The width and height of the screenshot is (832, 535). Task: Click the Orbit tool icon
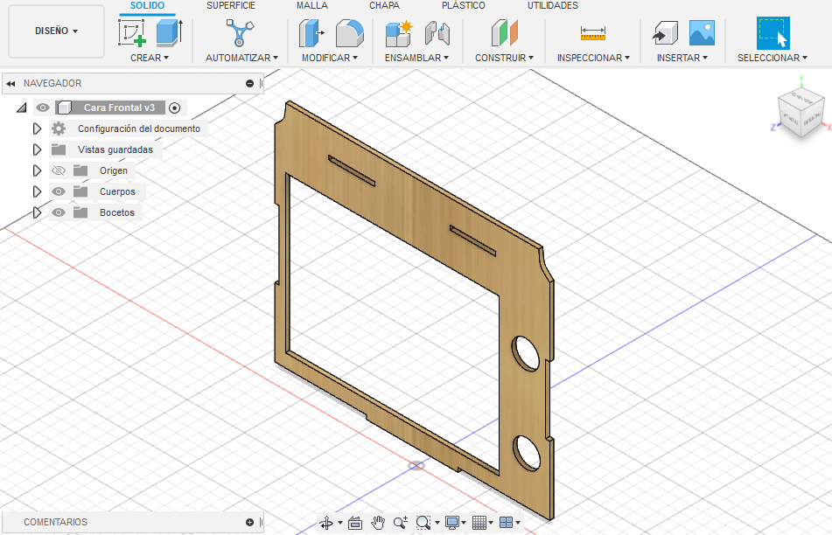[x=326, y=524]
